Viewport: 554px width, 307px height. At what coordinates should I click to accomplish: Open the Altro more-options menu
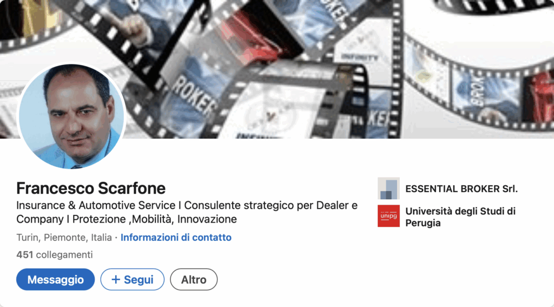click(x=194, y=279)
